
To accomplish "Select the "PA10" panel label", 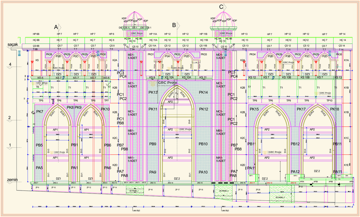I will click(x=203, y=172).
